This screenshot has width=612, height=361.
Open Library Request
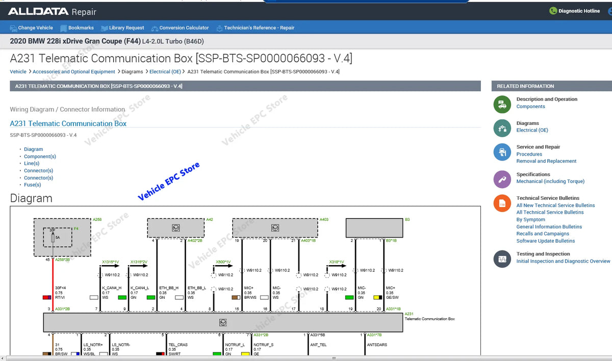(127, 28)
